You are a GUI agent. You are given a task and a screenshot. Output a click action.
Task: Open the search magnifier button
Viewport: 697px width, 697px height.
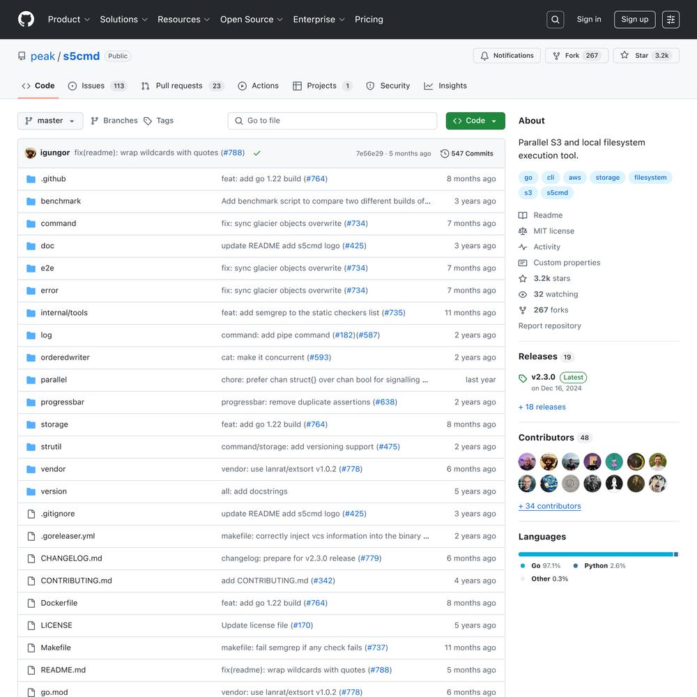[556, 20]
